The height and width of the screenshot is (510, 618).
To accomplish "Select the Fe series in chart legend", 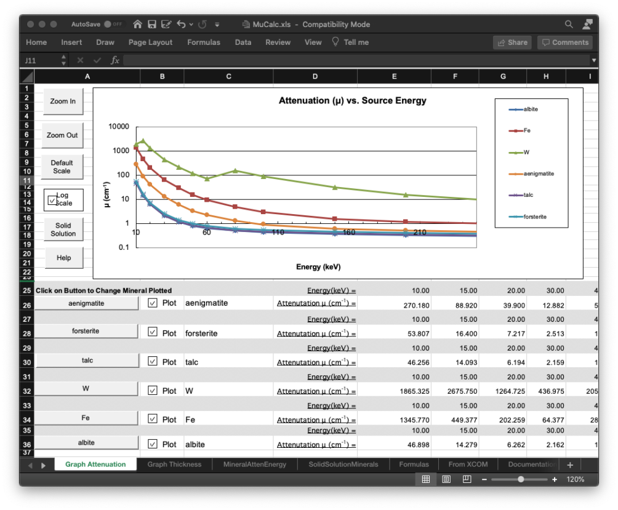I will coord(520,130).
